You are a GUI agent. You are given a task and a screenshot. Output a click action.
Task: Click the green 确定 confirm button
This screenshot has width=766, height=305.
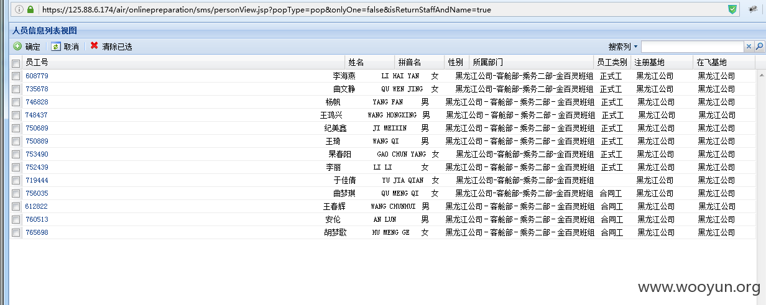(x=27, y=47)
